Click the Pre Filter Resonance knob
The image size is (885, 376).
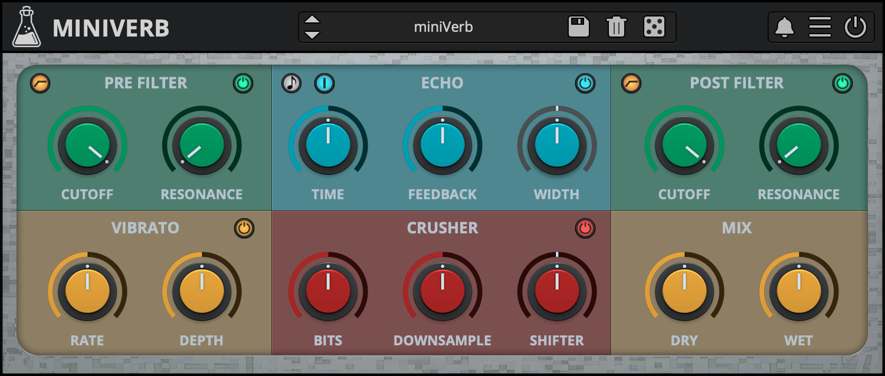[202, 146]
